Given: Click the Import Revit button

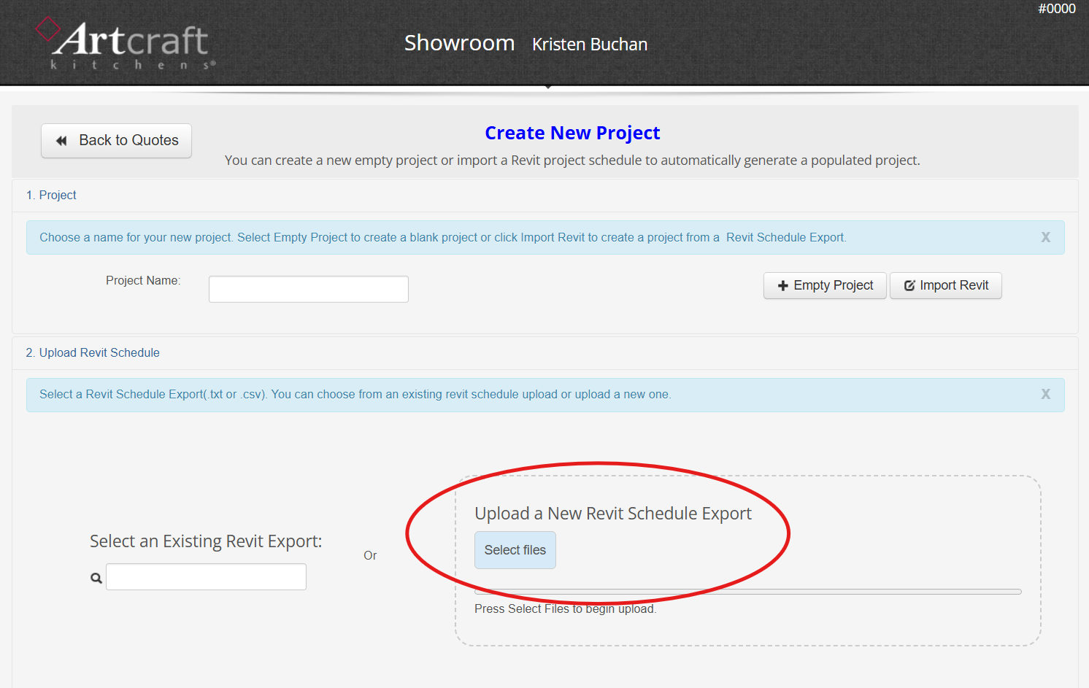Looking at the screenshot, I should coord(946,285).
